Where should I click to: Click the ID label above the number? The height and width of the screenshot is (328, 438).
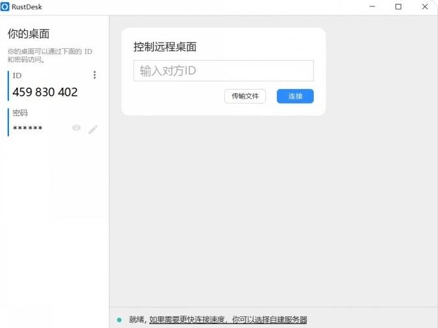coord(17,75)
